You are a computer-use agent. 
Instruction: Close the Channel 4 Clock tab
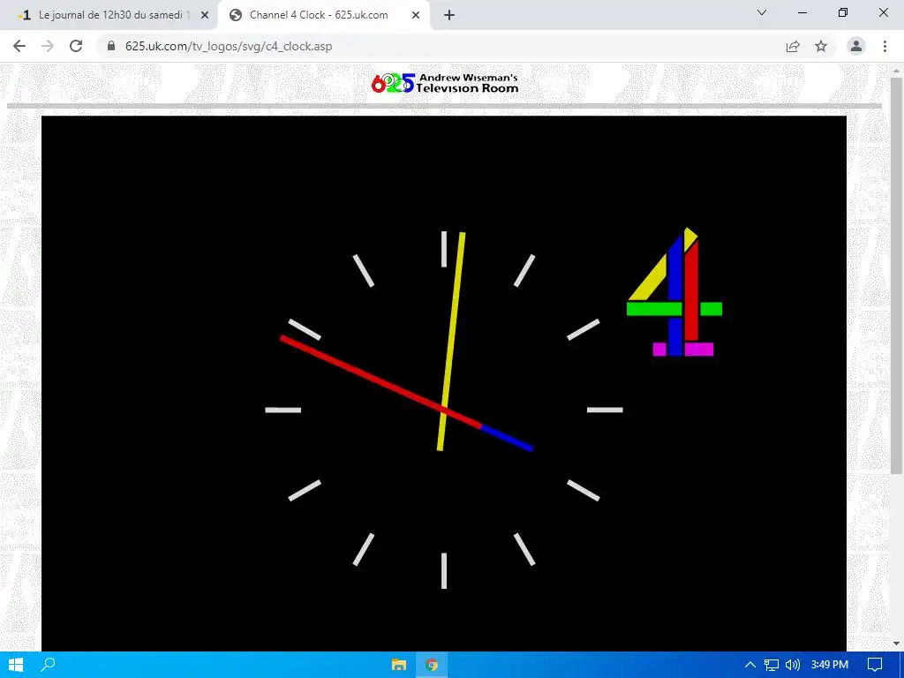pos(416,15)
